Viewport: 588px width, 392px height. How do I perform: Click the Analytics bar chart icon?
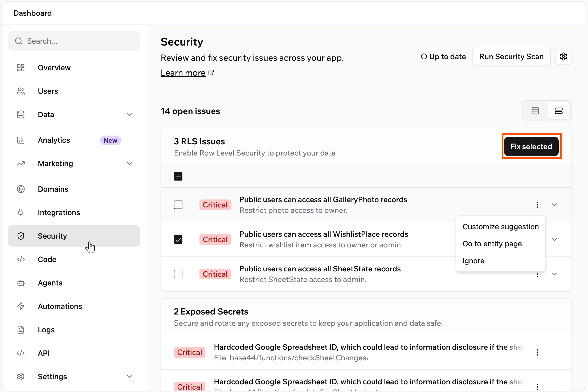pos(21,140)
